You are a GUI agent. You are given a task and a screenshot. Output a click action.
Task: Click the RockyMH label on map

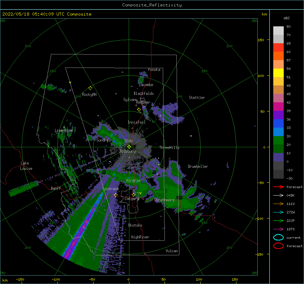[x=89, y=95]
